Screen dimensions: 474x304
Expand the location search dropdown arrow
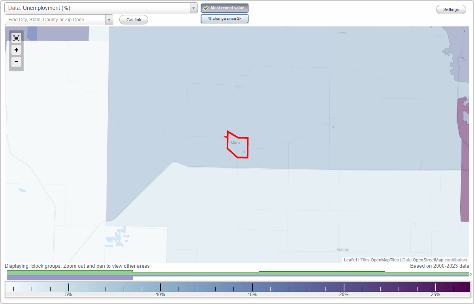pyautogui.click(x=109, y=20)
